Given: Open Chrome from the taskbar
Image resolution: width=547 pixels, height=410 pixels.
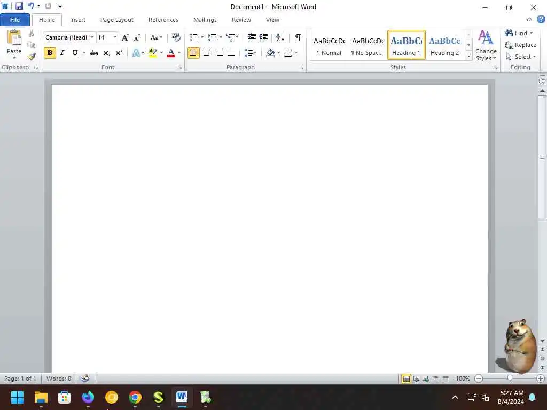Looking at the screenshot, I should (135, 397).
